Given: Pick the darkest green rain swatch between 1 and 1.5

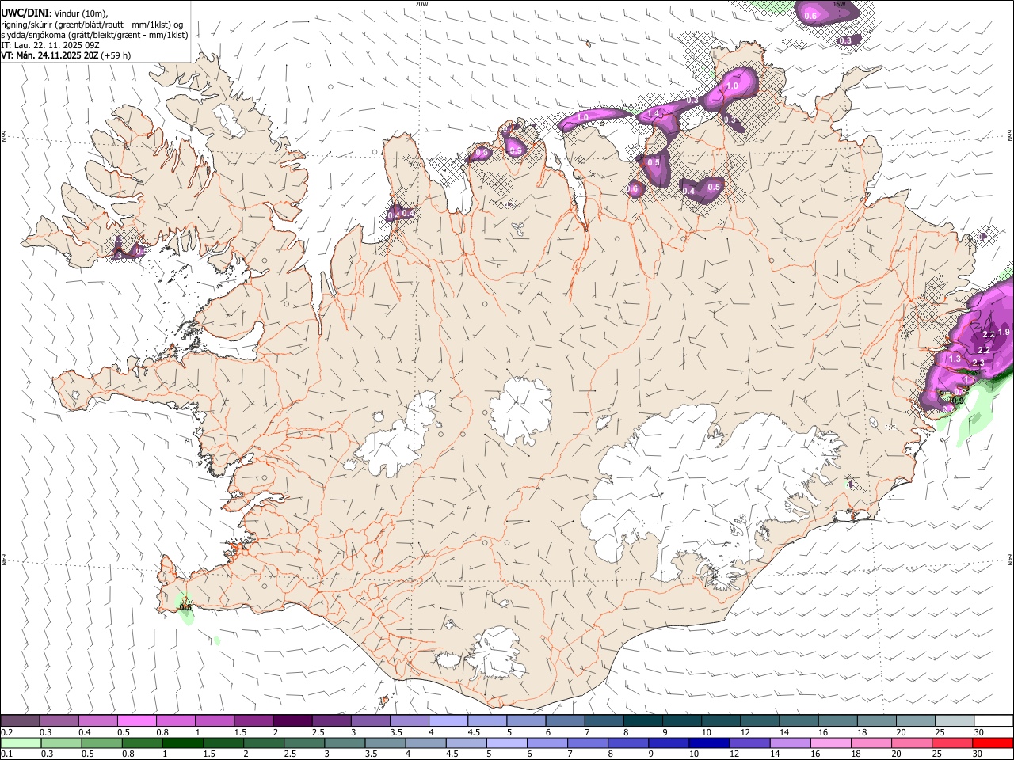Looking at the screenshot, I should click(x=184, y=743).
